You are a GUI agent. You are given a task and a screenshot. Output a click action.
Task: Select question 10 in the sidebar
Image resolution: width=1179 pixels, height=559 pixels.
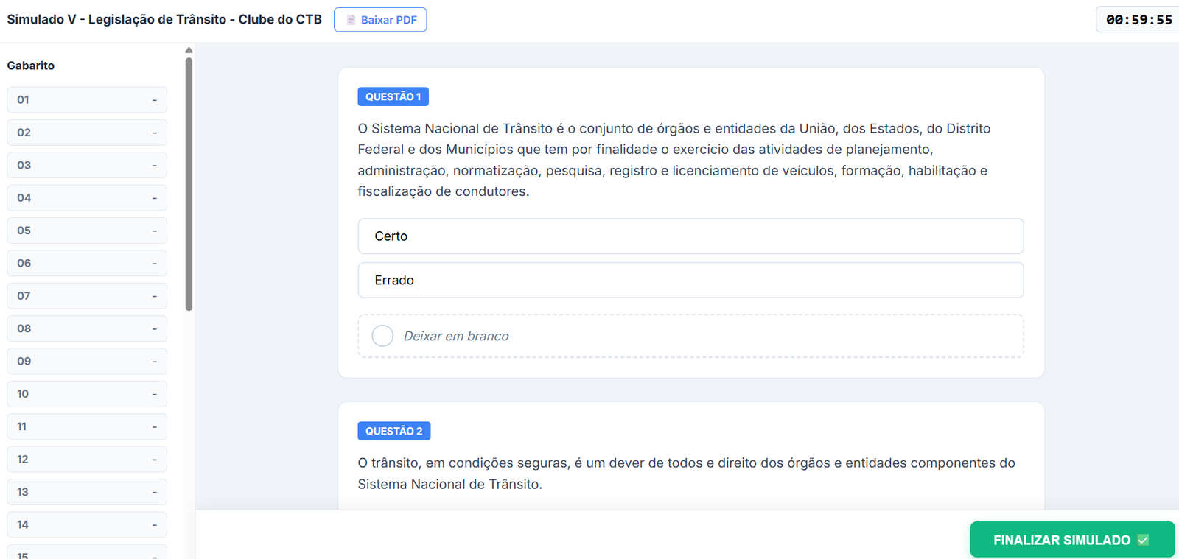[x=87, y=394]
